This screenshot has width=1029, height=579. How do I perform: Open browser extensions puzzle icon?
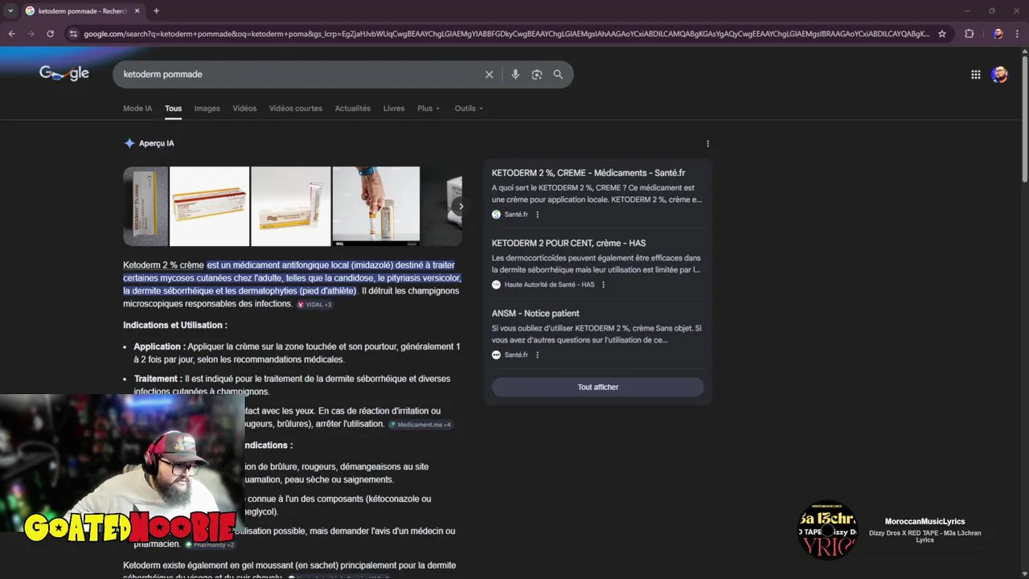[x=969, y=34]
